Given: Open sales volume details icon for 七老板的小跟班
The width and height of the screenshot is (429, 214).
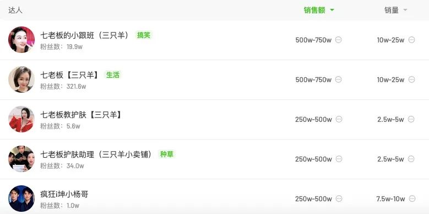Looking at the screenshot, I should [x=411, y=40].
